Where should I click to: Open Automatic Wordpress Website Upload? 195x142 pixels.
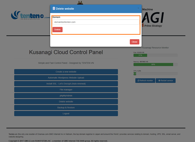click(x=66, y=78)
